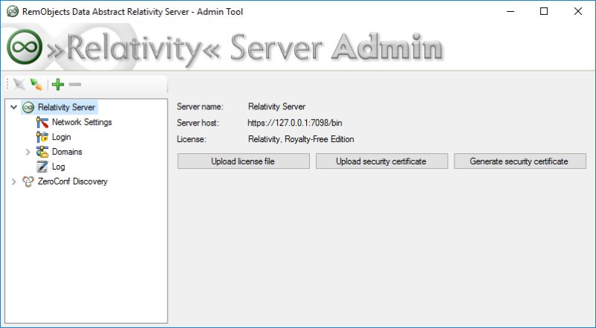Click the Login lock icon
Image resolution: width=596 pixels, height=328 pixels.
(42, 137)
